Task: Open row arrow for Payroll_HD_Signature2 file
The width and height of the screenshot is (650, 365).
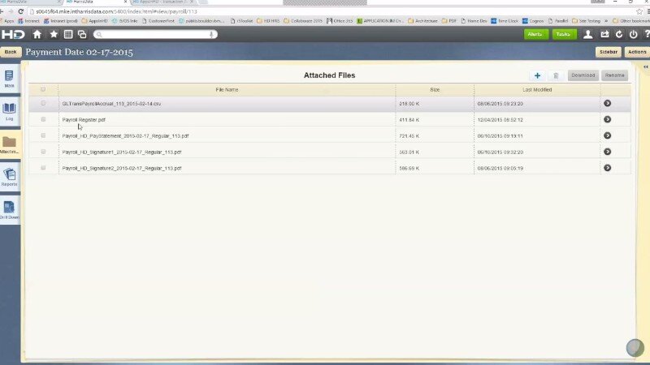Action: click(x=607, y=168)
